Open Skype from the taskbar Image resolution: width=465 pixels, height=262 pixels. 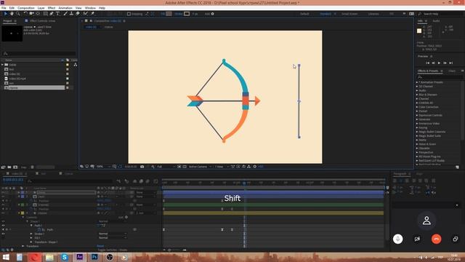65,257
